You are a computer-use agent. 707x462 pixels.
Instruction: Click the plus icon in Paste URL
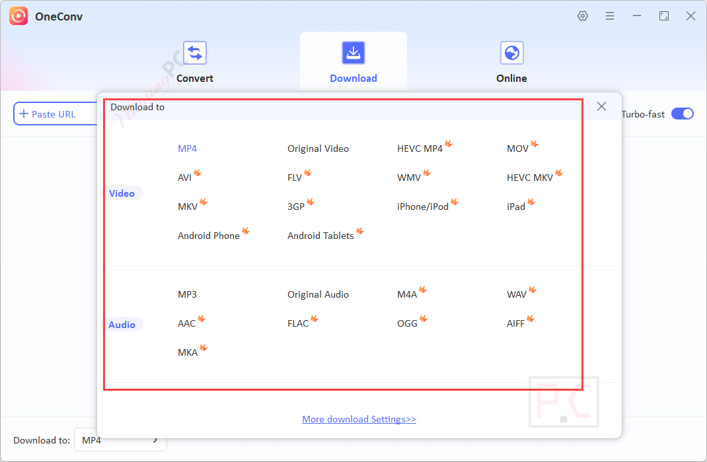click(x=24, y=114)
